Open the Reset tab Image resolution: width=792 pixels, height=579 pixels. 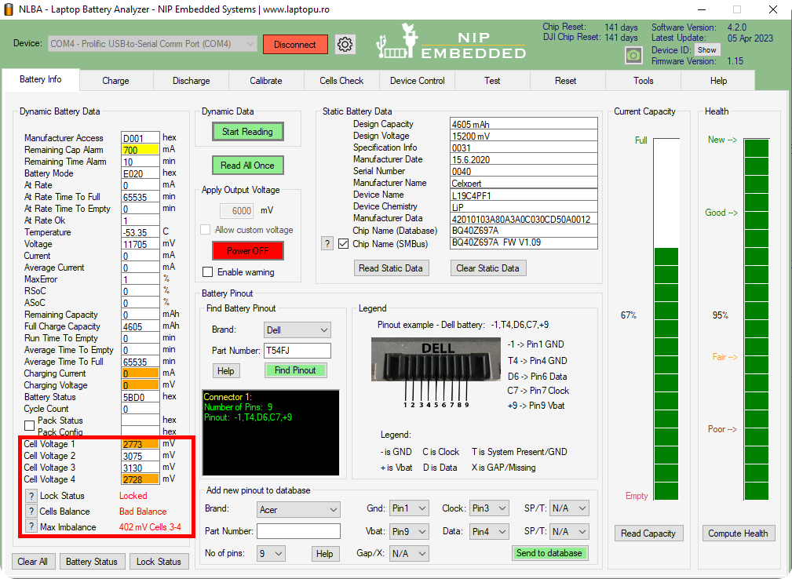(566, 81)
